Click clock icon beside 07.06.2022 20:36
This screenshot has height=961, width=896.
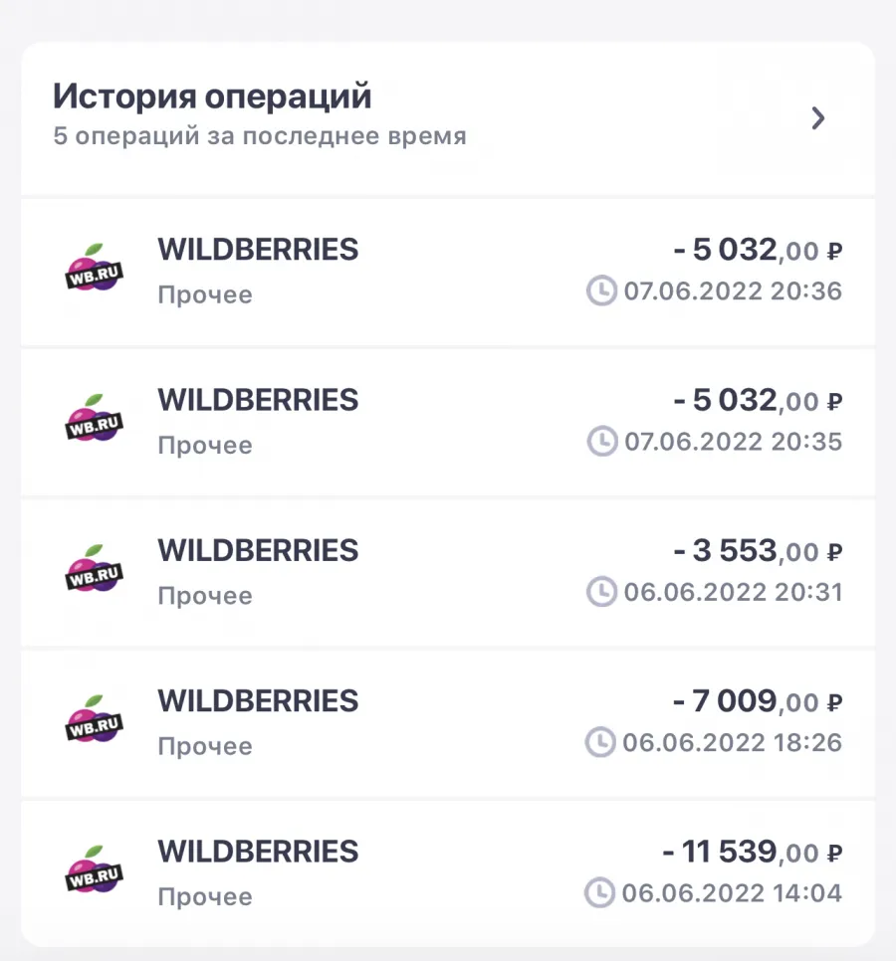point(601,290)
